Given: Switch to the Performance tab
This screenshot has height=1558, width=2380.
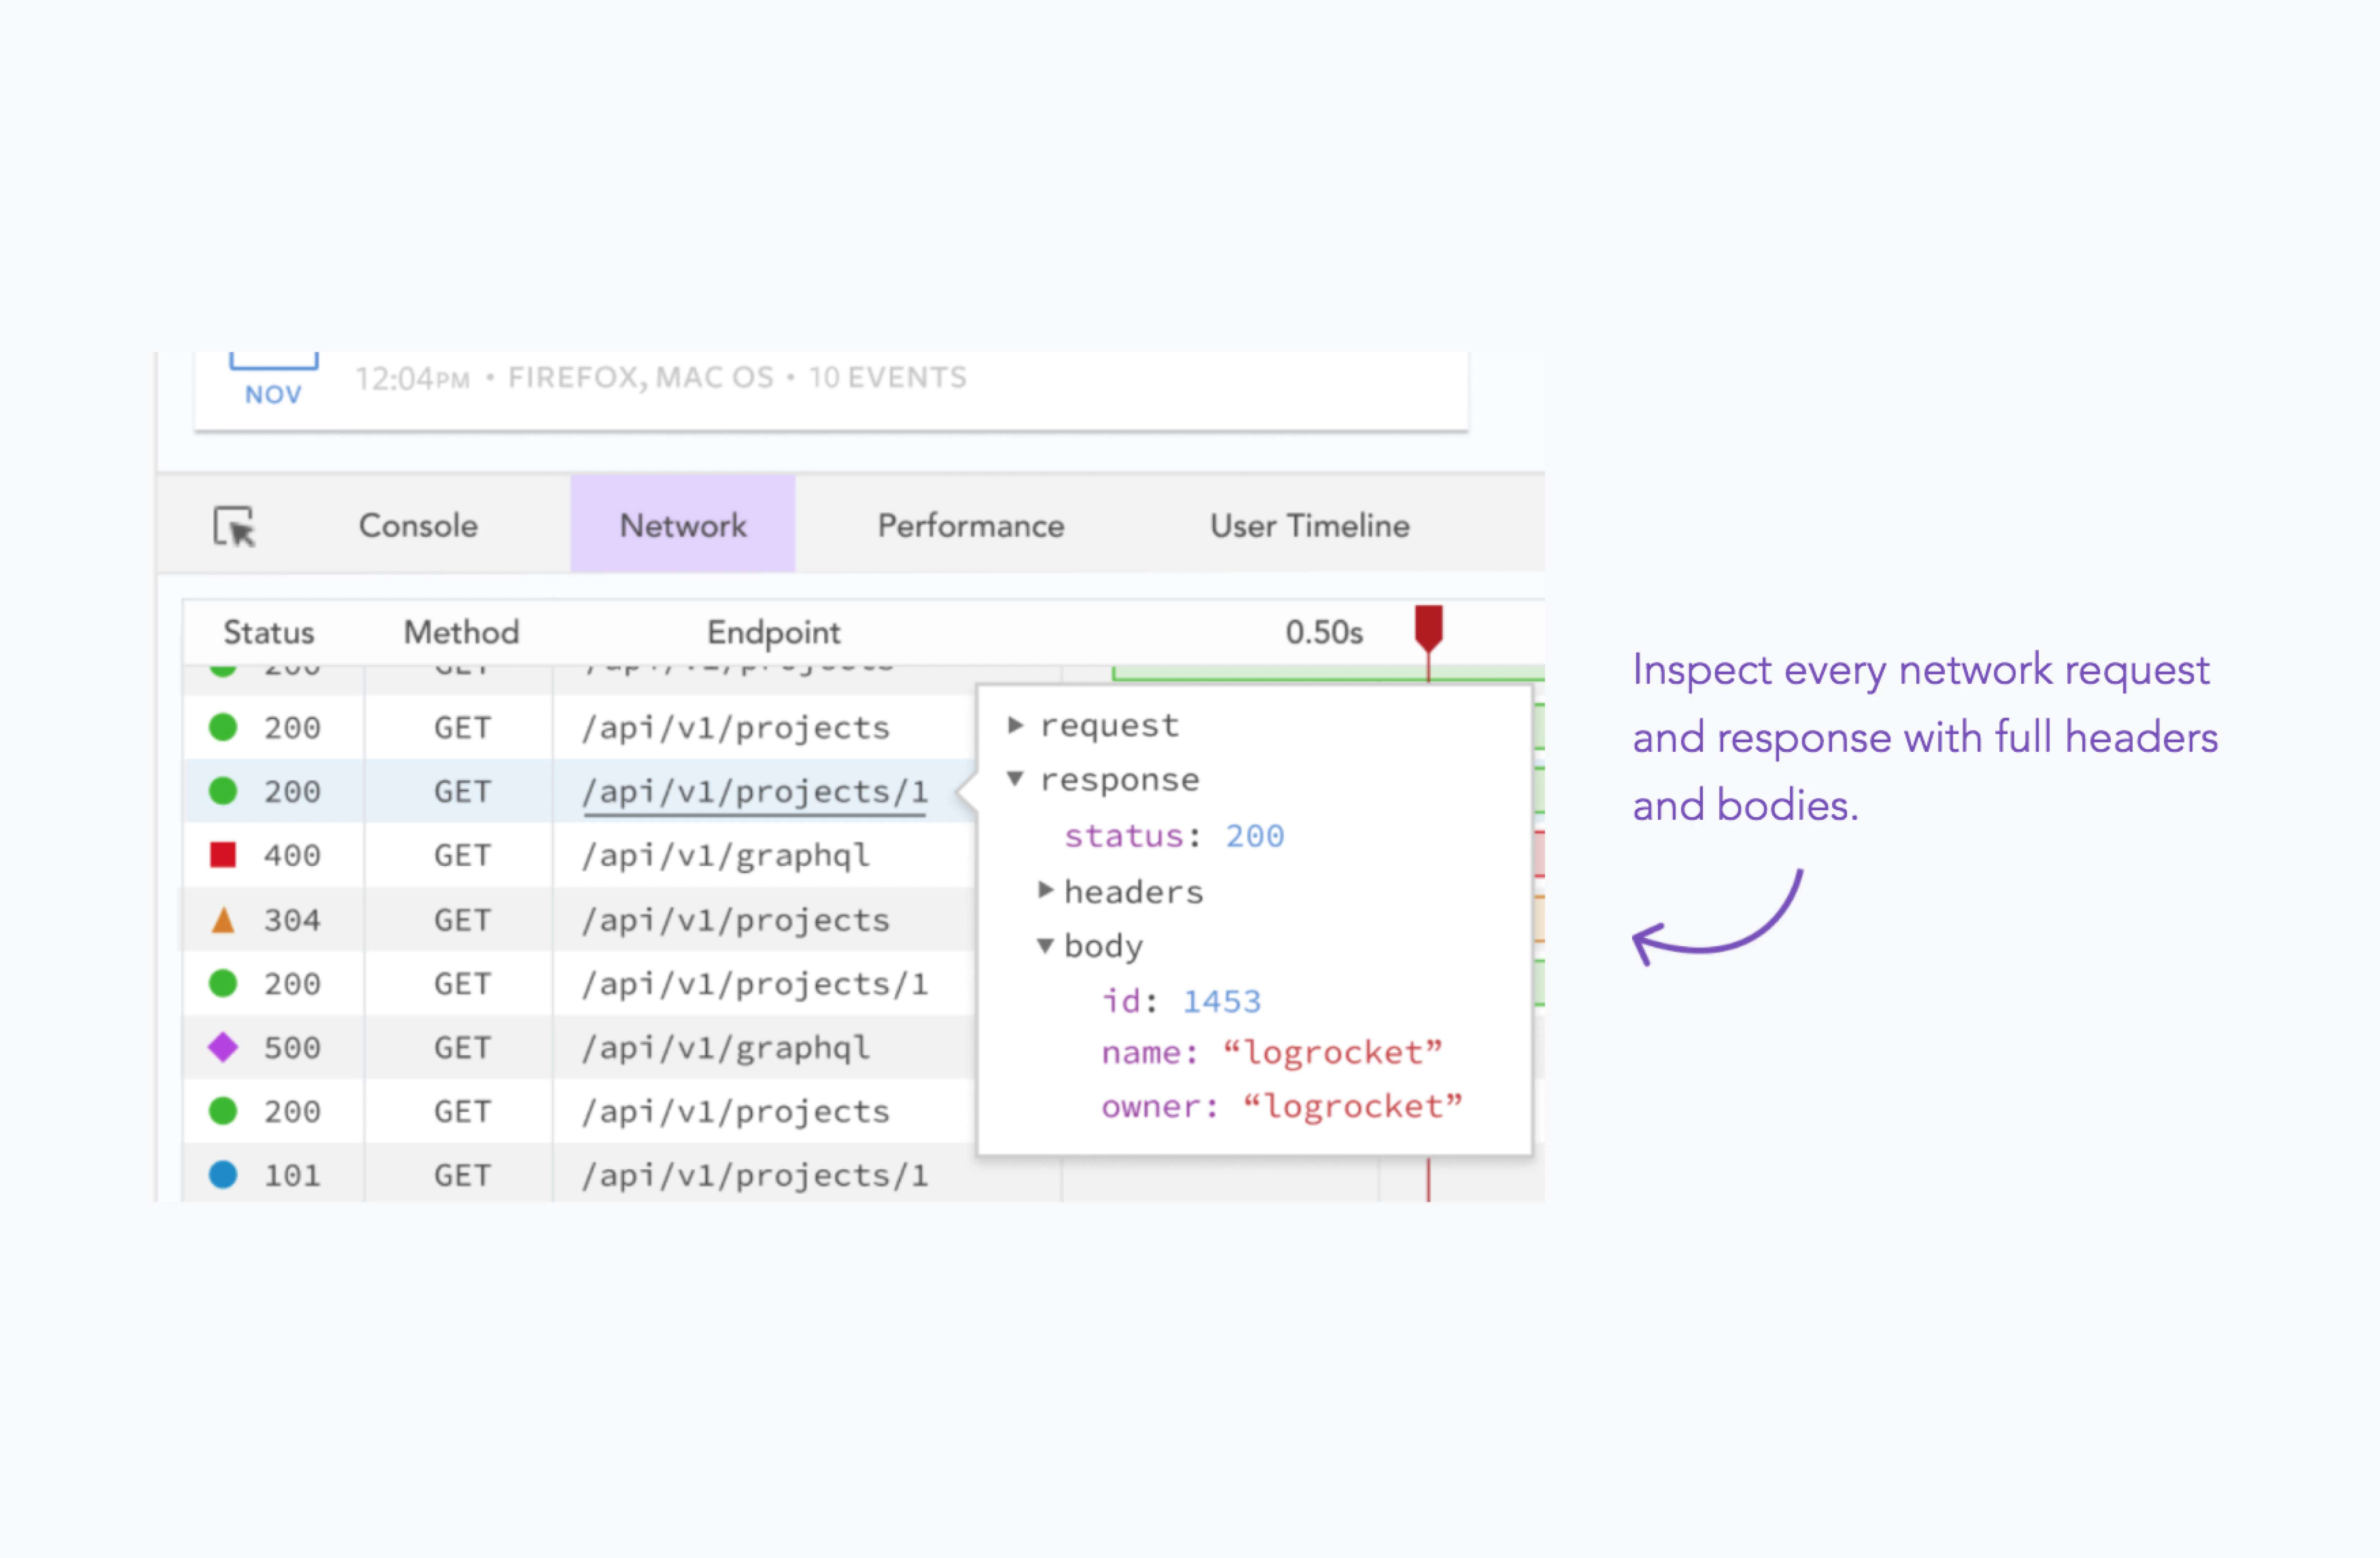Looking at the screenshot, I should pos(970,526).
